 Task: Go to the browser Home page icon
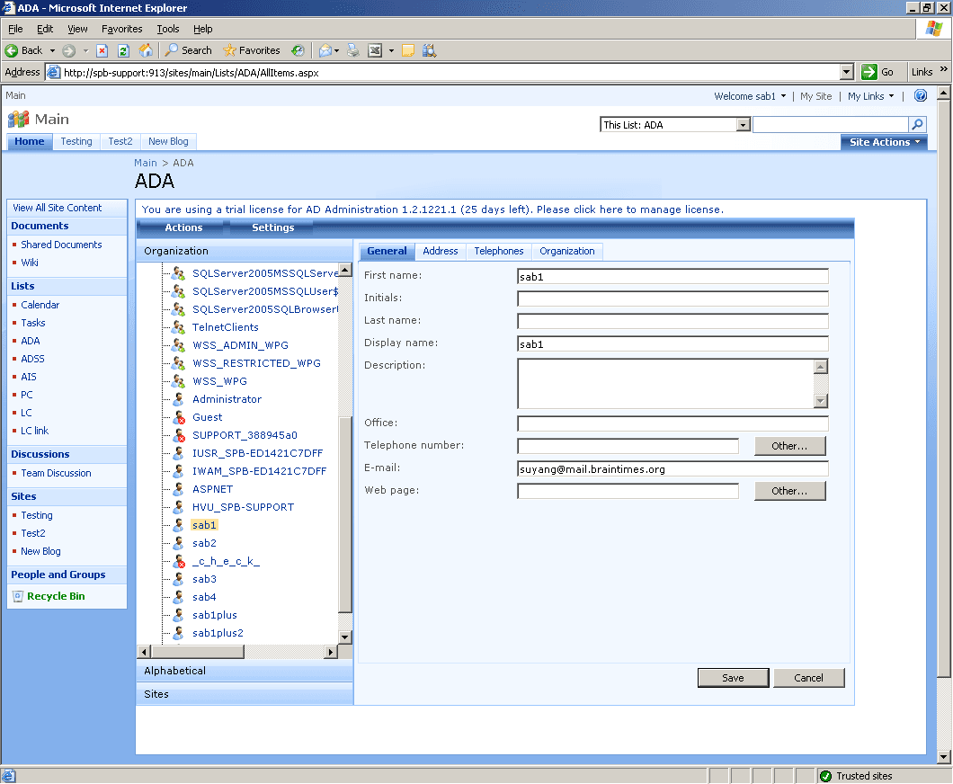tap(146, 50)
